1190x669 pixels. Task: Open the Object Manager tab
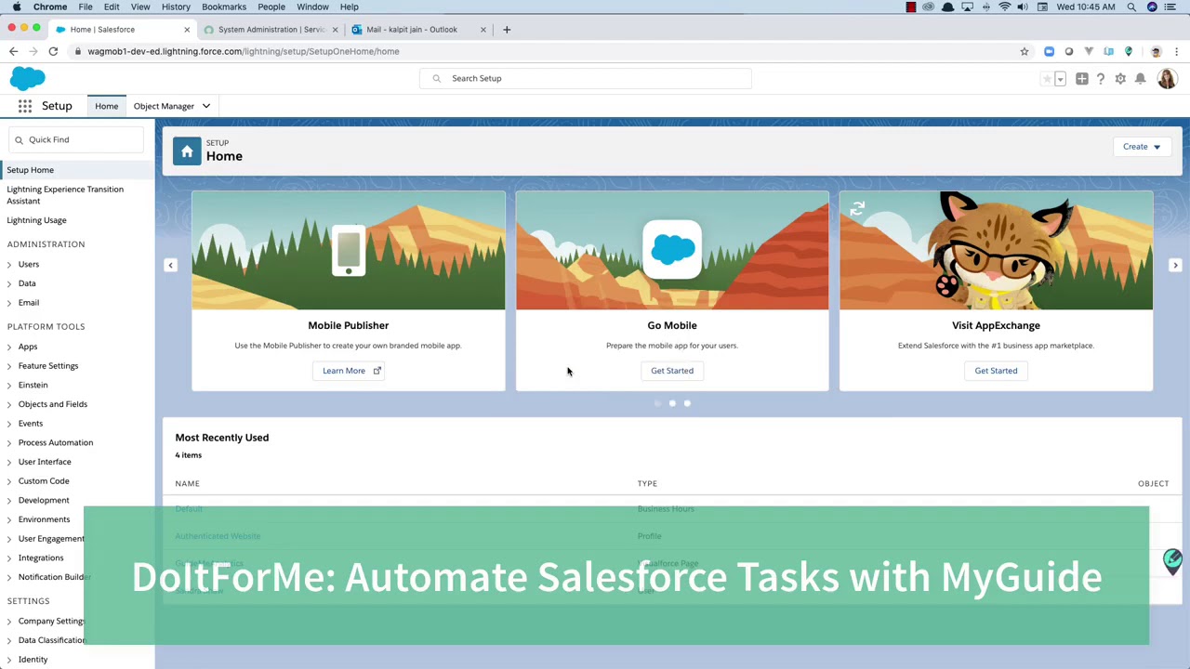164,106
